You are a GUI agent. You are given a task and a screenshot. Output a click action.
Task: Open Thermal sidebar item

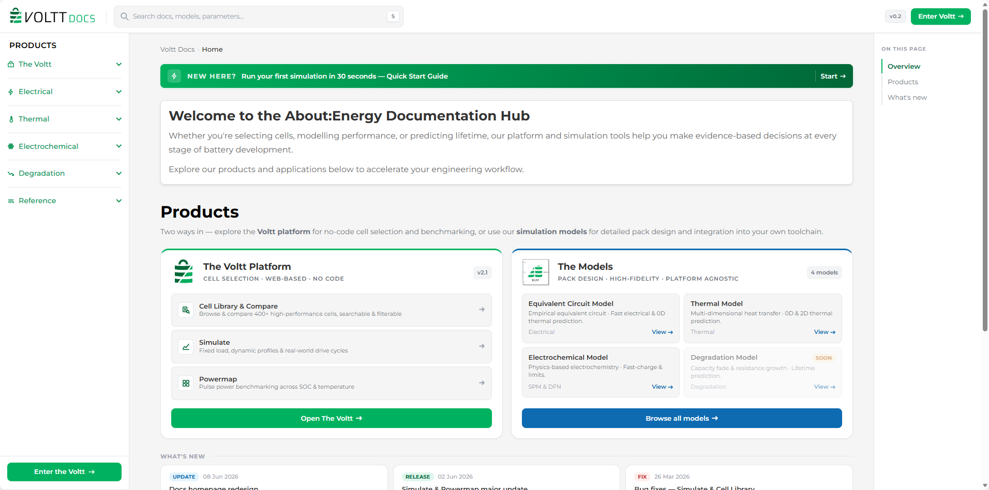tap(34, 119)
